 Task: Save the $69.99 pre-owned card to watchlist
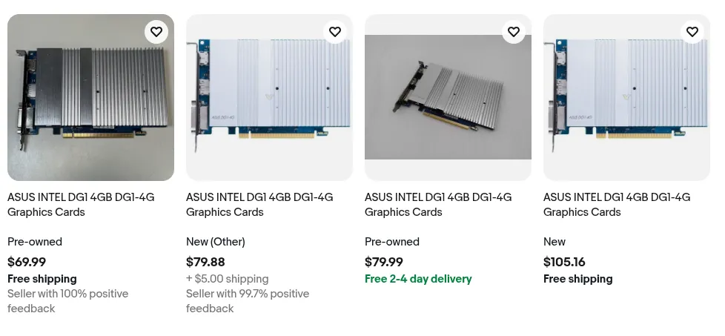[x=156, y=32]
